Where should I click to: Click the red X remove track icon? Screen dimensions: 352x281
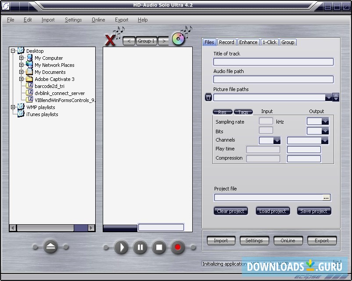[111, 40]
